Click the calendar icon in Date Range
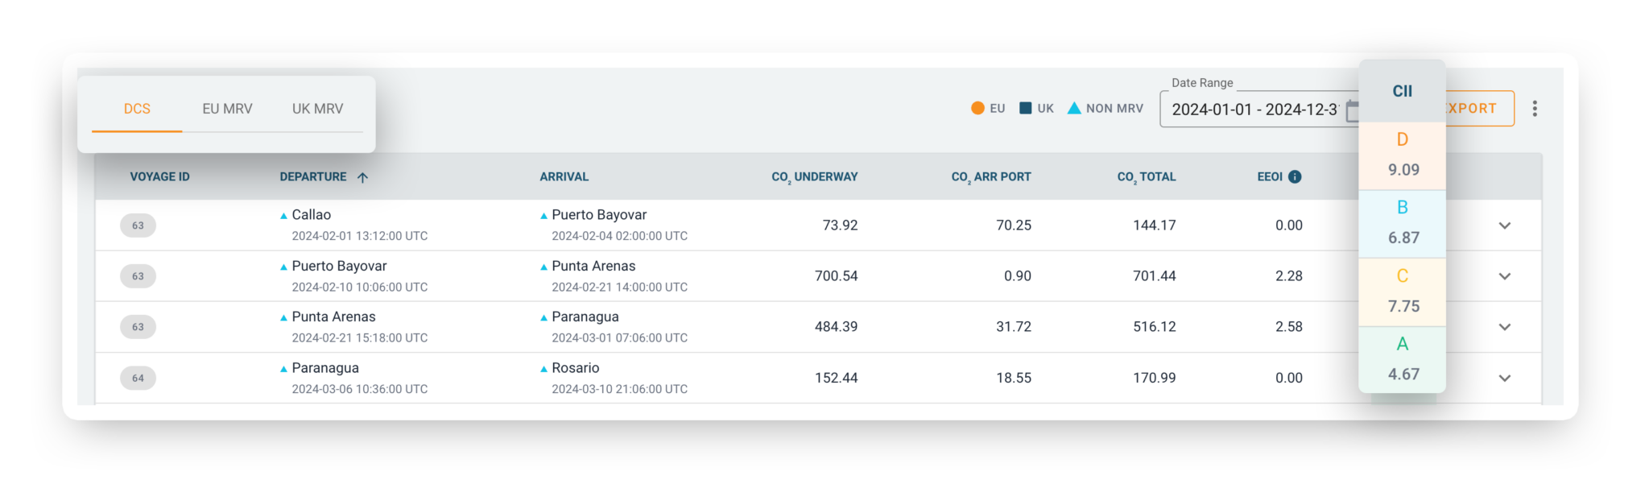Screen dimensions: 1649x480 coord(1352,110)
